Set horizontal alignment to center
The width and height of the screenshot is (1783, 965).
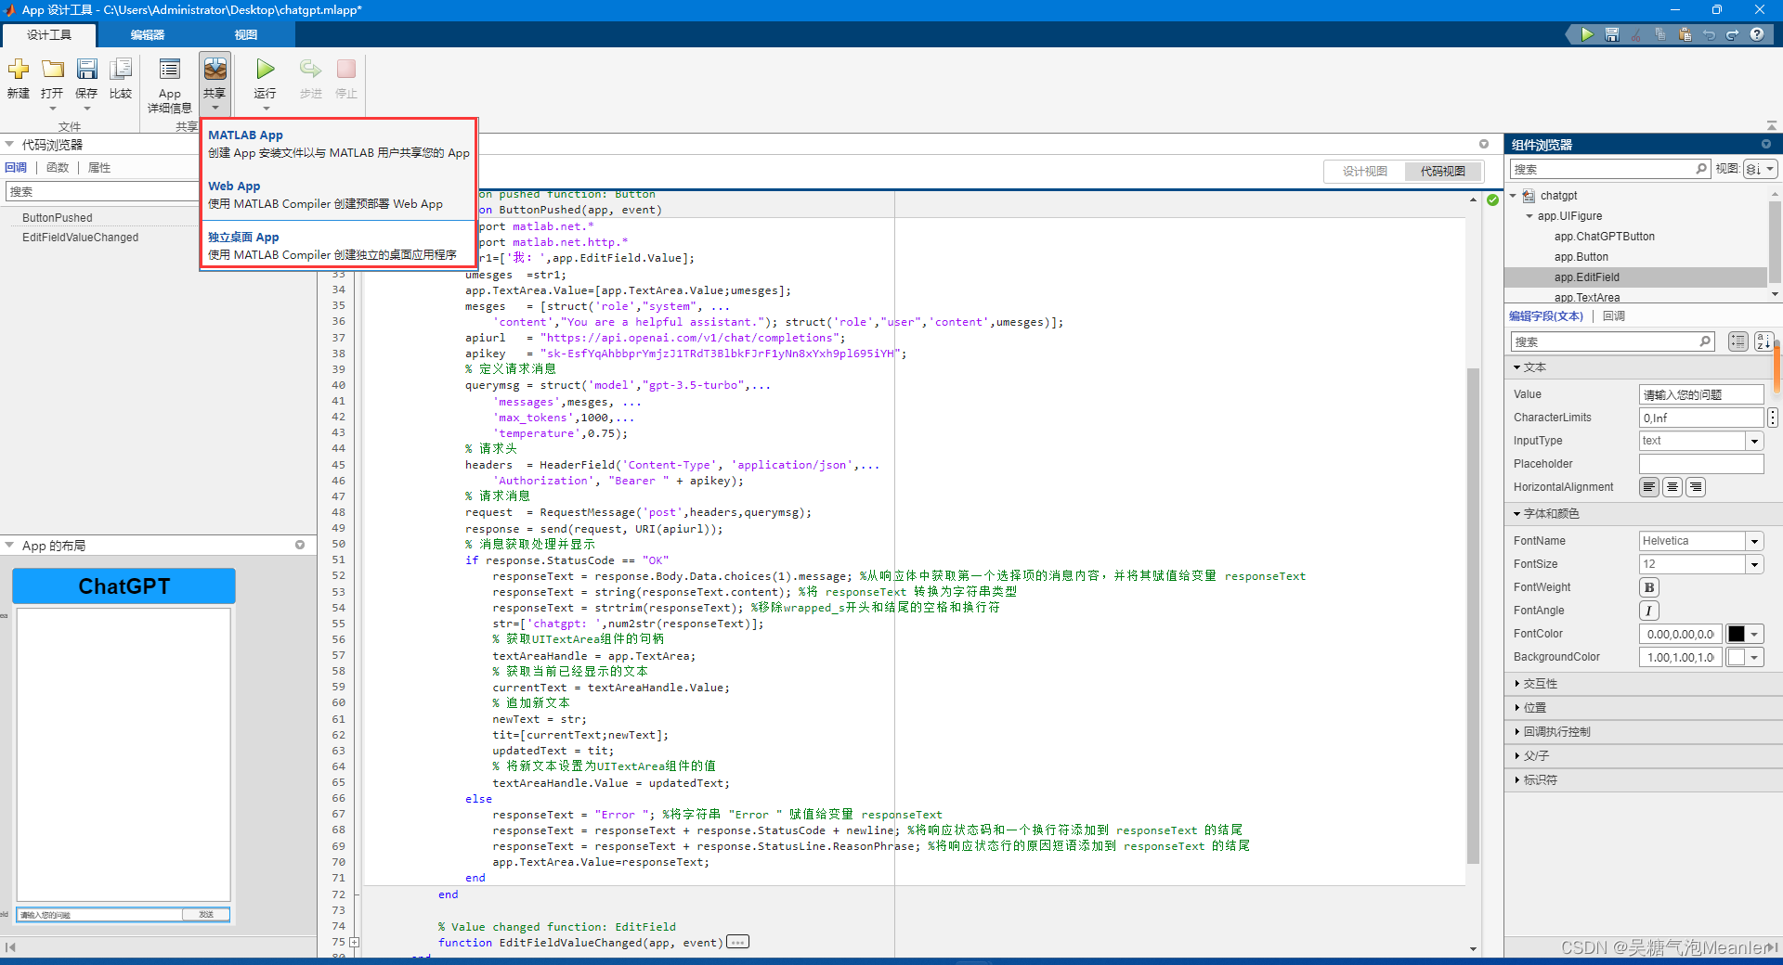1672,487
